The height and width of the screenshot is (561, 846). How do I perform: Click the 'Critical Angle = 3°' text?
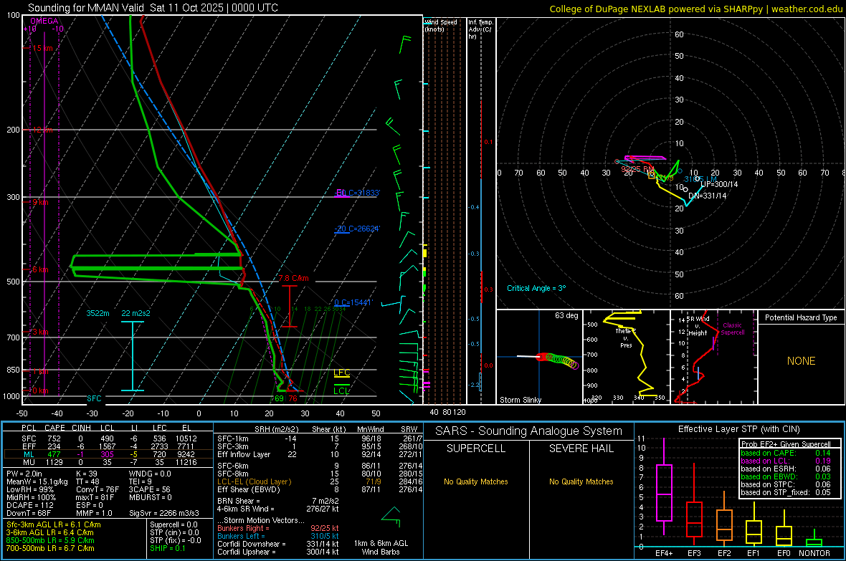[x=536, y=288]
